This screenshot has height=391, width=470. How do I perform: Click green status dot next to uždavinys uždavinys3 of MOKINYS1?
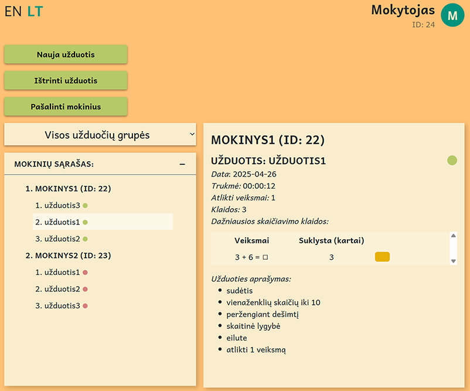coord(85,205)
